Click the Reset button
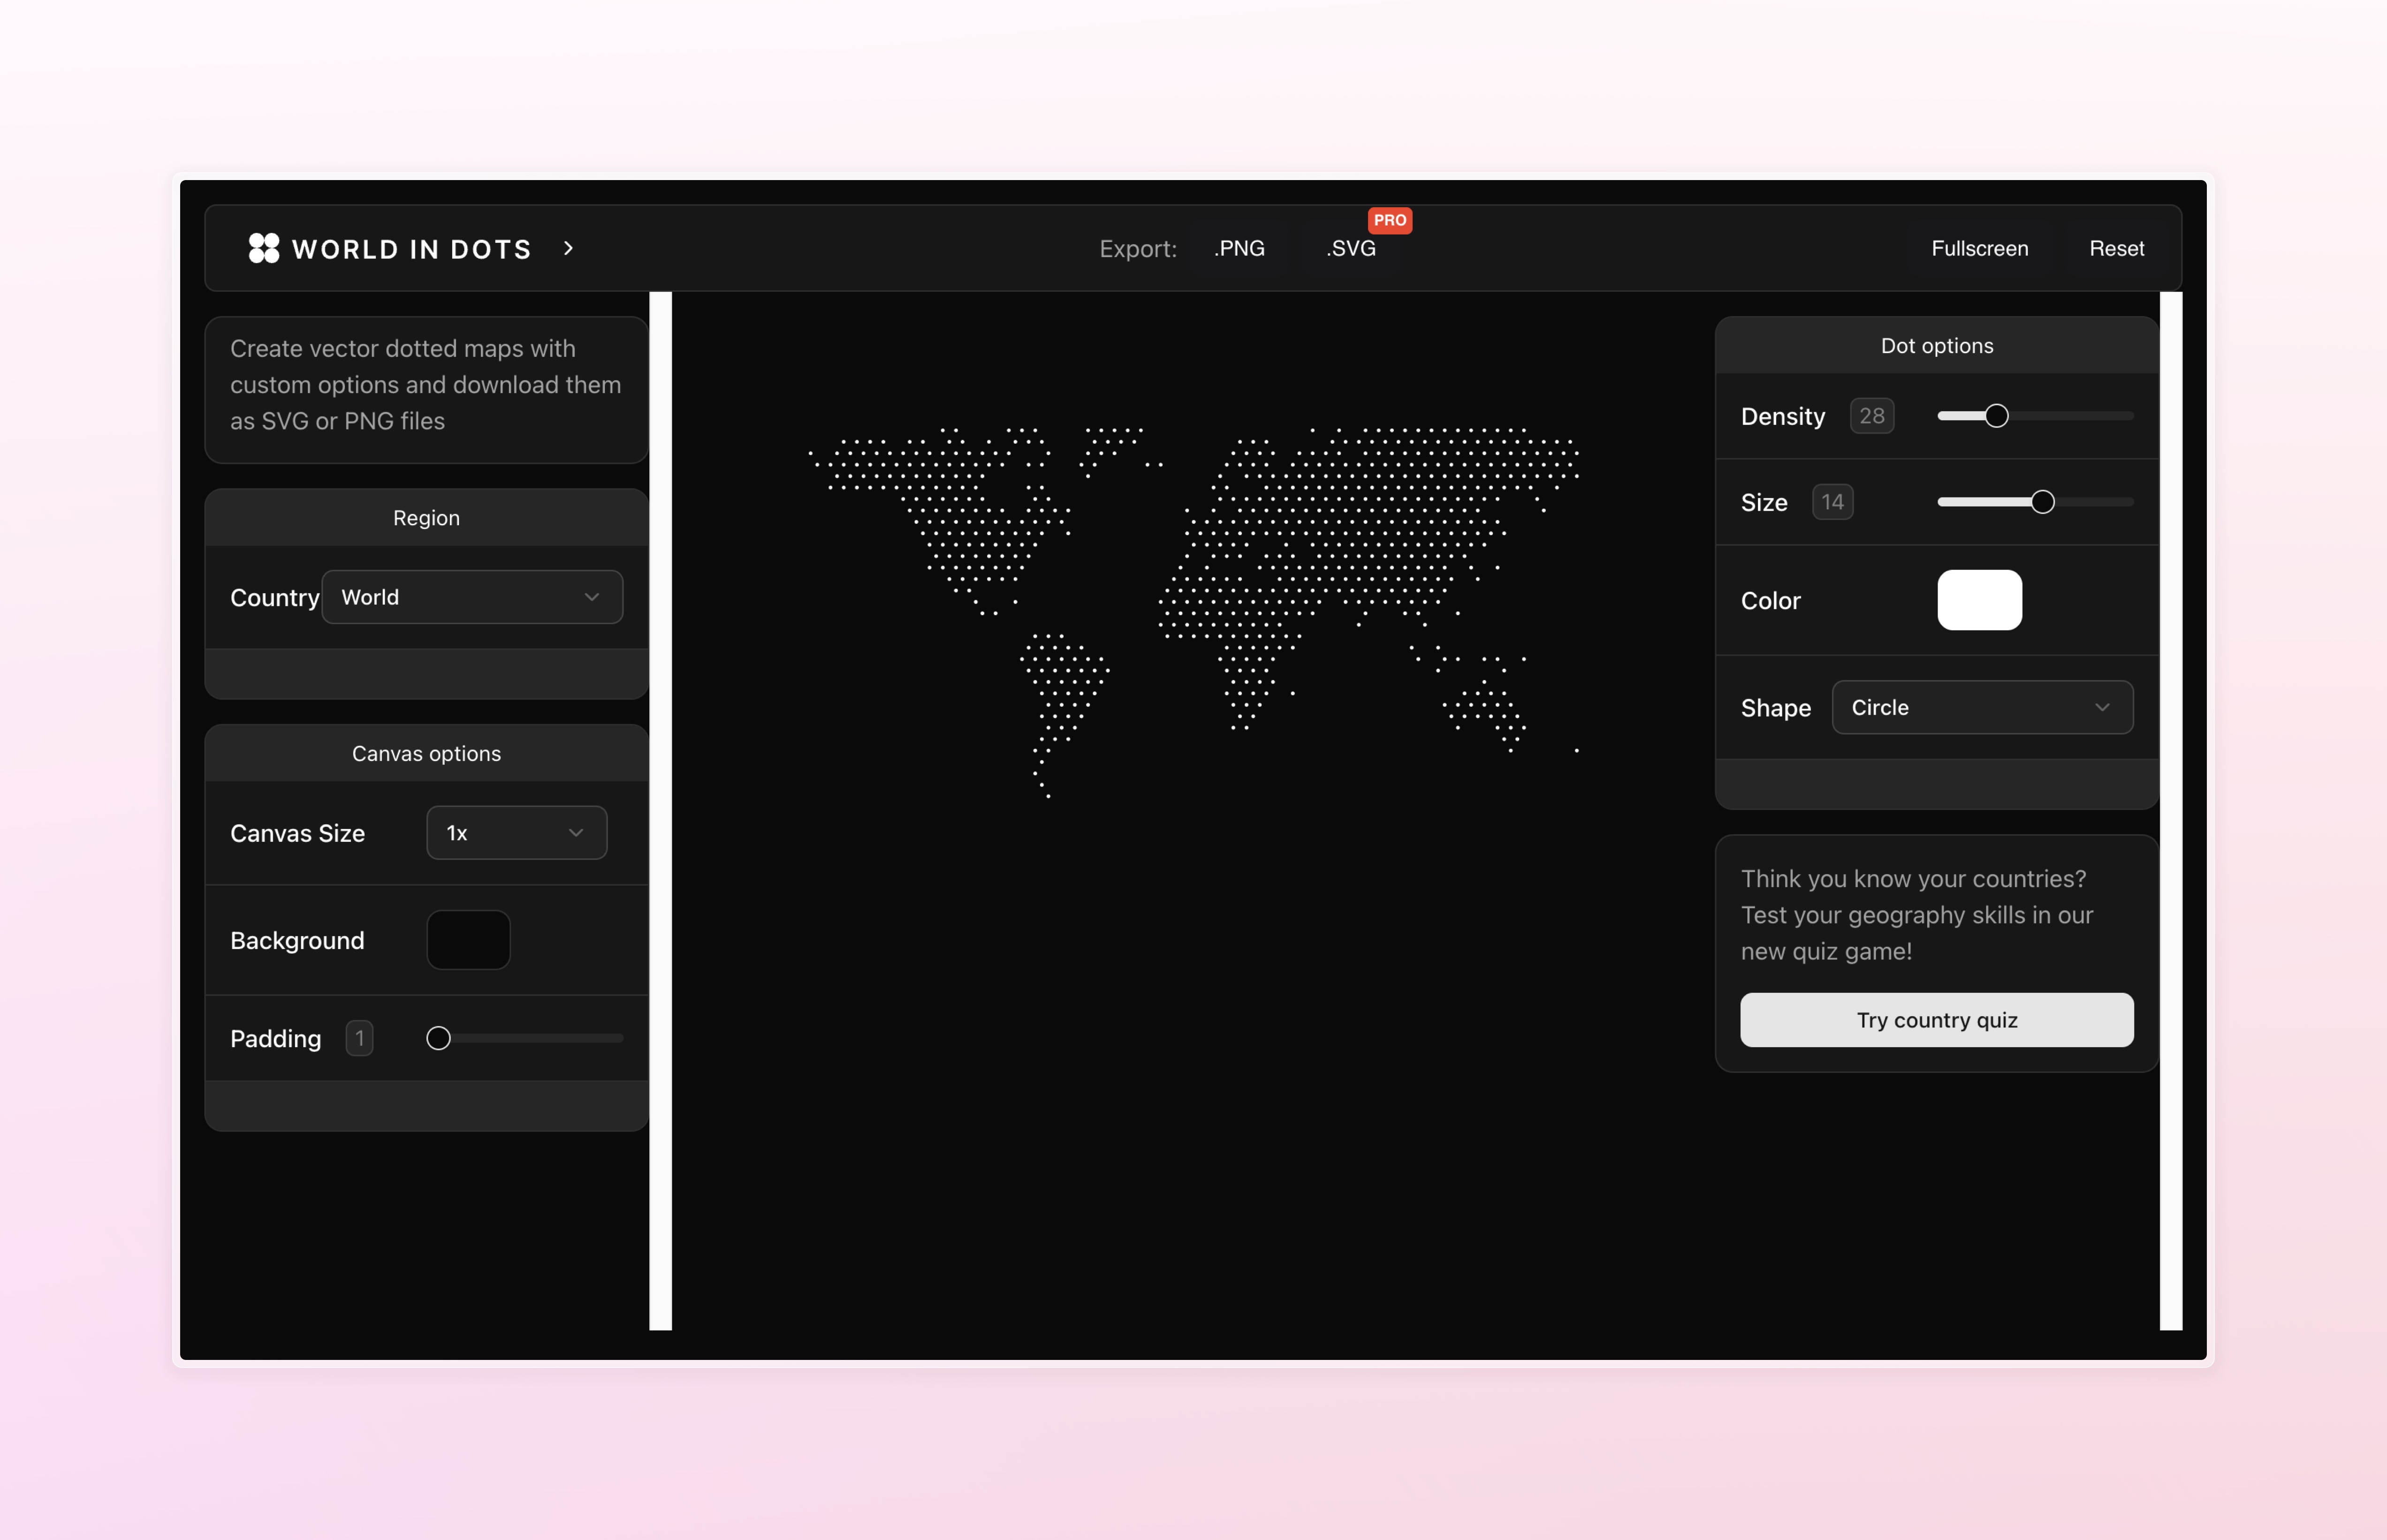The width and height of the screenshot is (2387, 1540). click(2117, 248)
